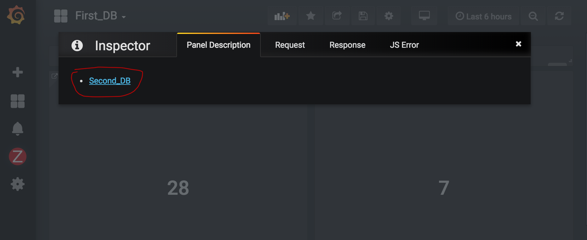The height and width of the screenshot is (240, 587).
Task: Close the Inspector panel
Action: point(518,44)
